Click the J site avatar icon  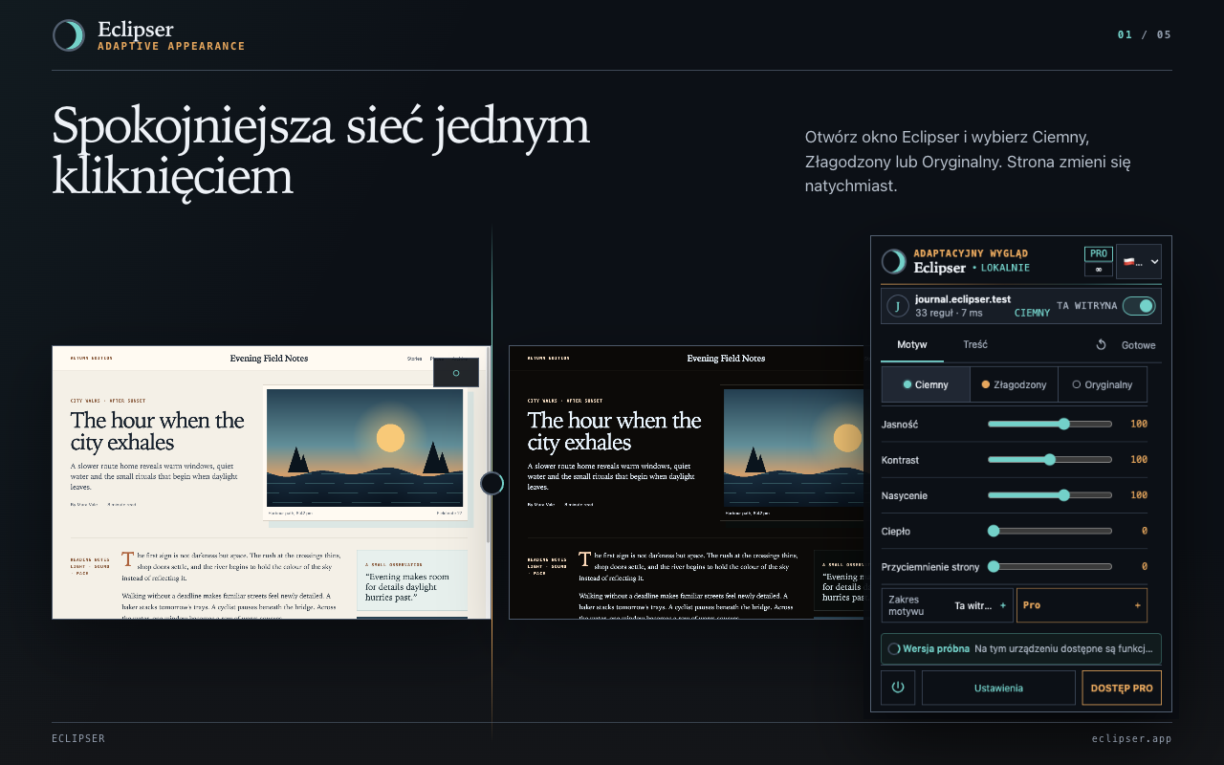click(898, 305)
